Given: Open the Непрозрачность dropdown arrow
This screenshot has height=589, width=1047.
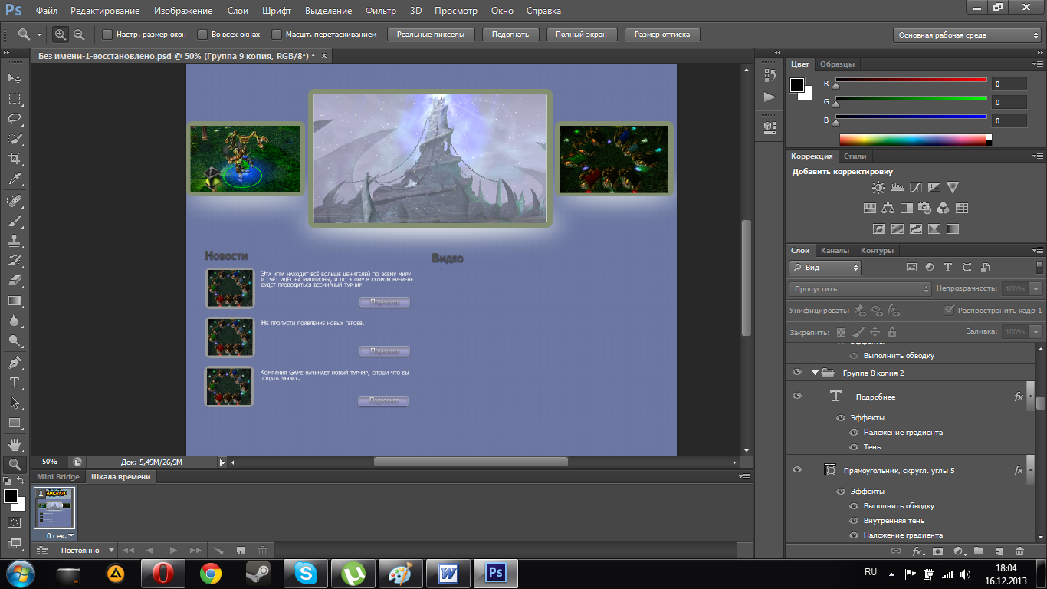Looking at the screenshot, I should 1036,289.
